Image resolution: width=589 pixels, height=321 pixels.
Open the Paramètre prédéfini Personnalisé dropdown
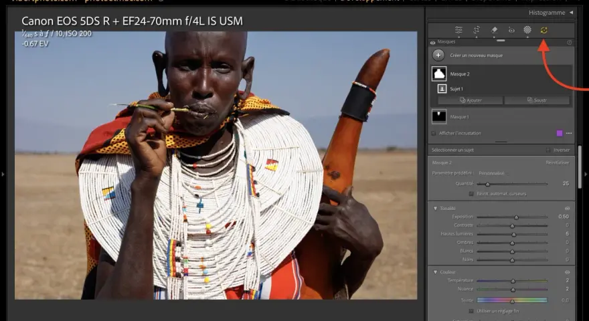pos(493,173)
